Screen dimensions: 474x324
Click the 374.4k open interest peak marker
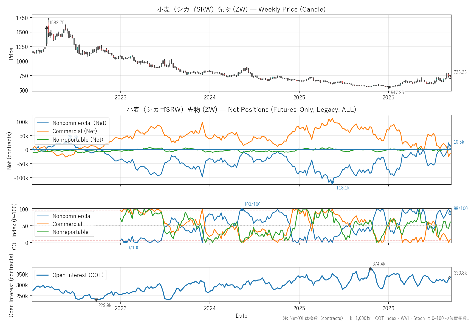click(x=370, y=269)
